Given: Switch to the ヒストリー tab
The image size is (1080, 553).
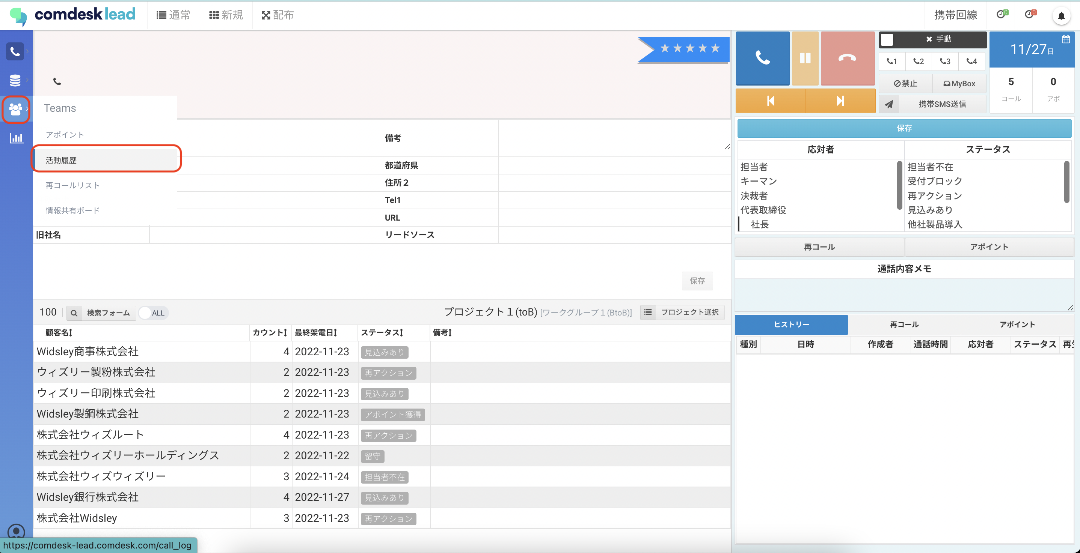Looking at the screenshot, I should point(791,324).
